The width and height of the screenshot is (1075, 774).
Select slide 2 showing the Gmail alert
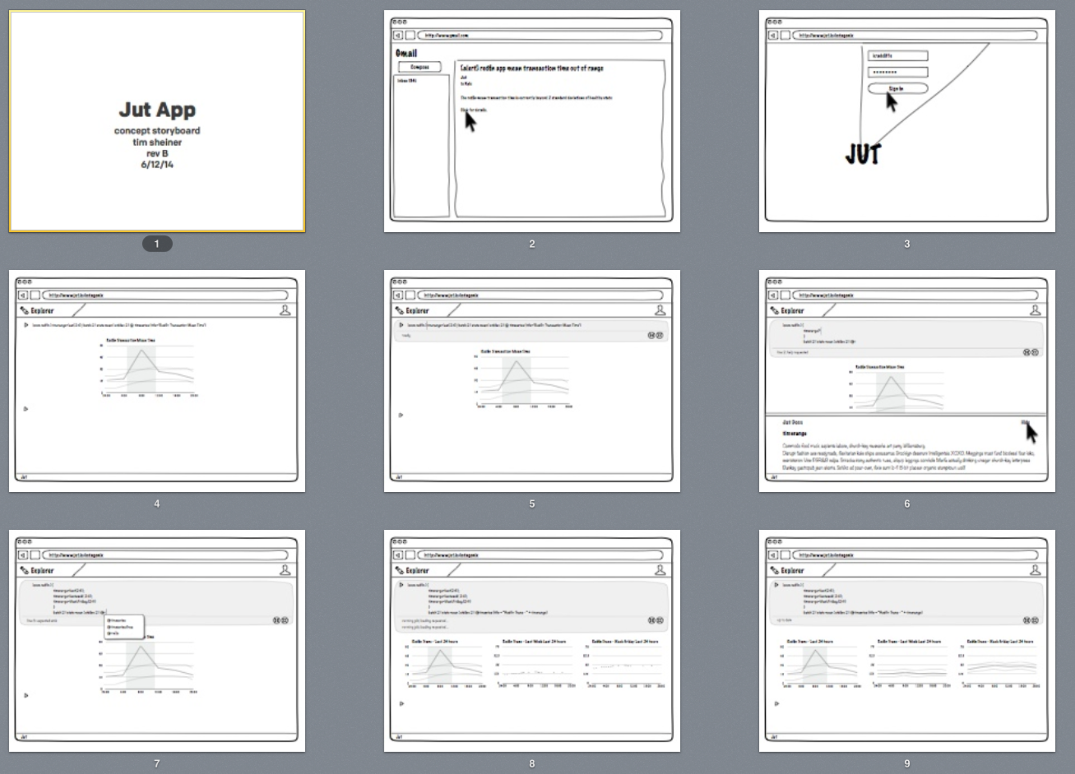point(532,121)
